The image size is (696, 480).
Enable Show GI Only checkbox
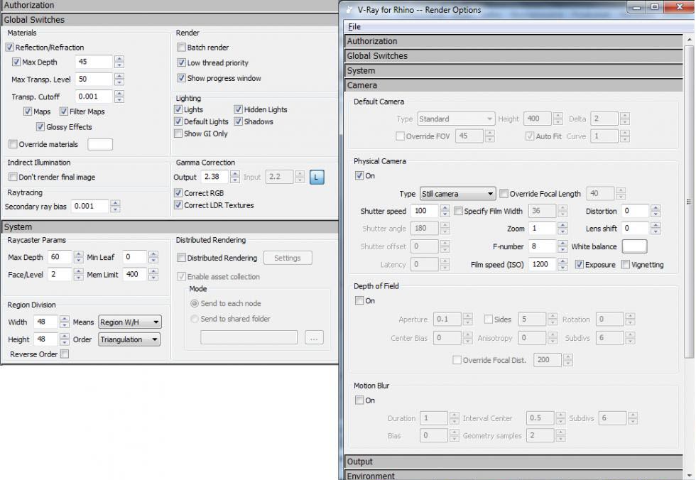pos(178,133)
